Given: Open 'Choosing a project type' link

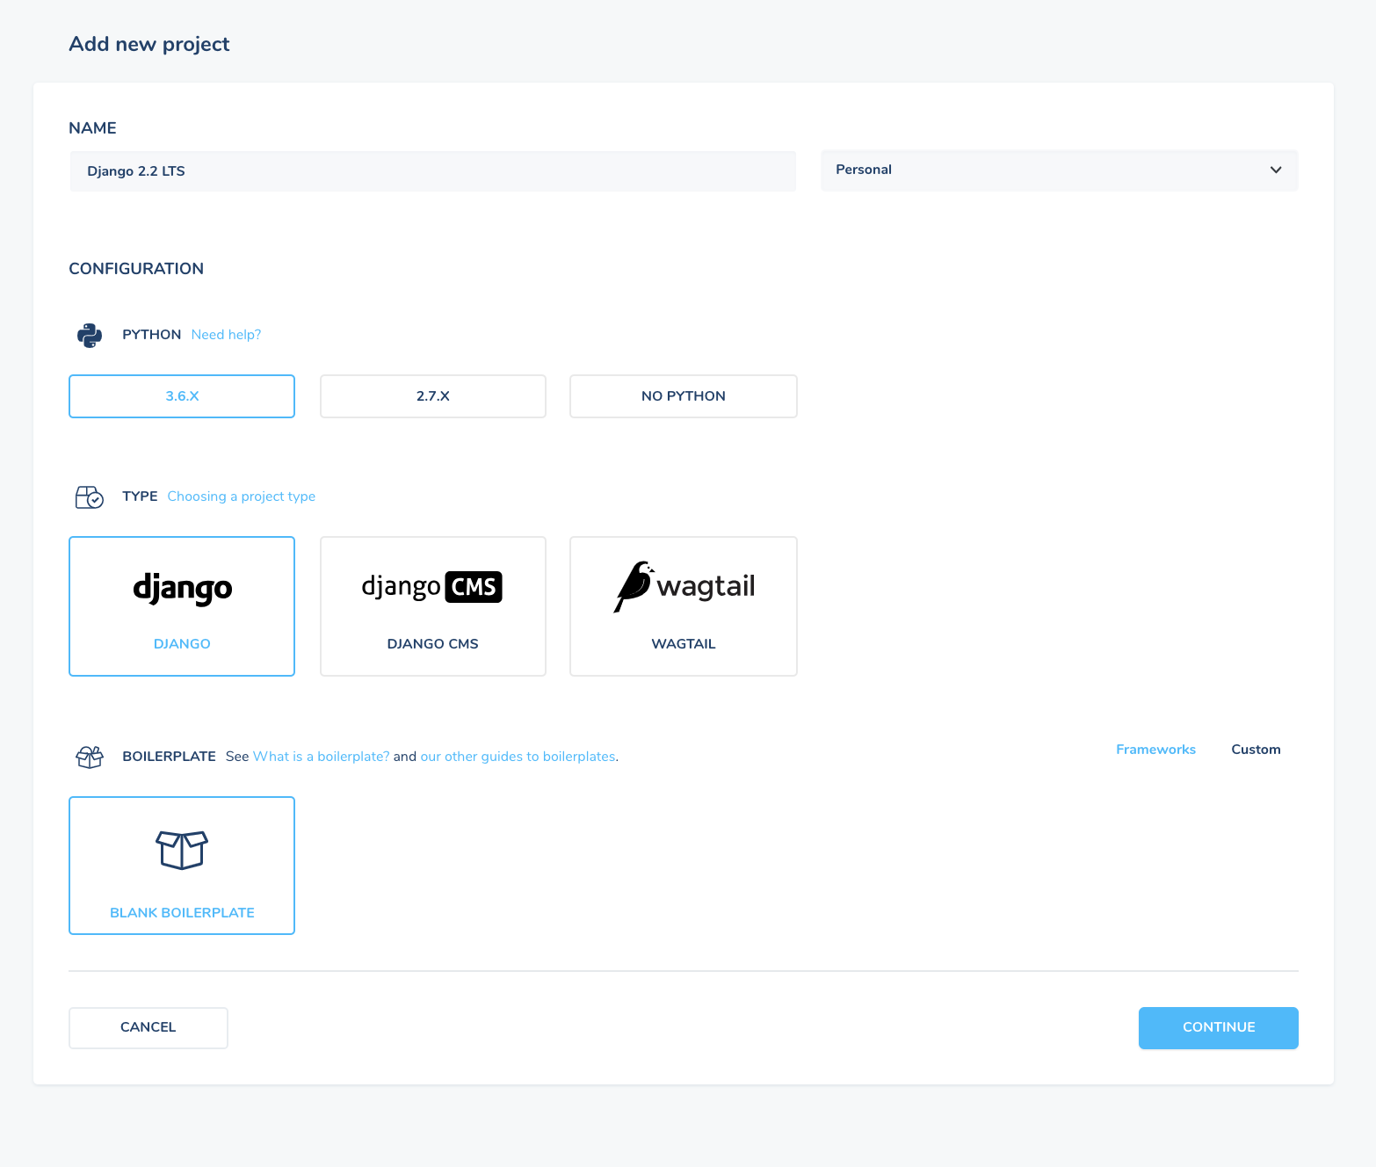Looking at the screenshot, I should click(242, 497).
